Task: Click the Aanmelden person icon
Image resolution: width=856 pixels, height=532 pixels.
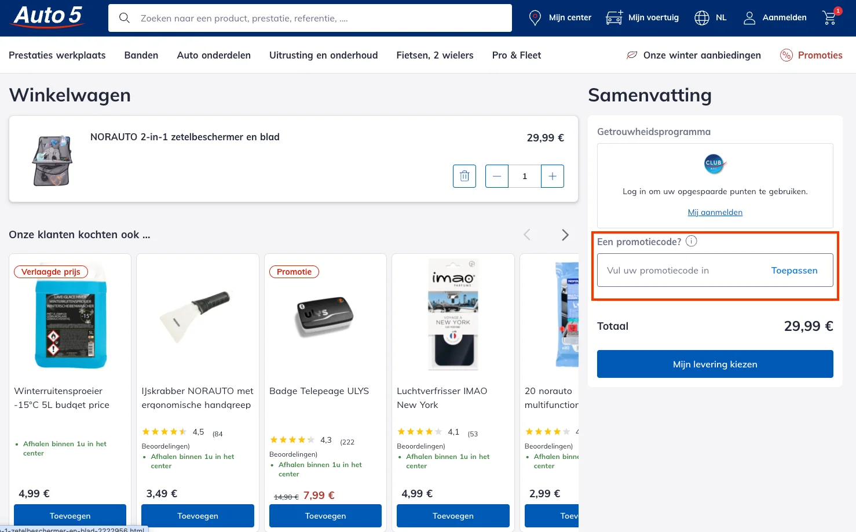Action: (x=749, y=17)
